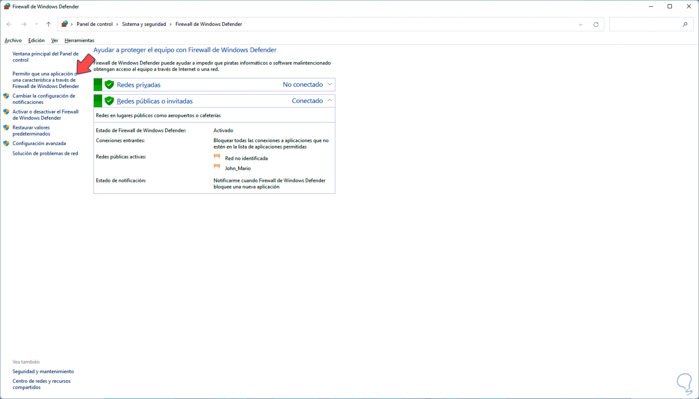Click shield icon beside Activar o desactivar
Screen dimensions: 699x399
pyautogui.click(x=6, y=112)
